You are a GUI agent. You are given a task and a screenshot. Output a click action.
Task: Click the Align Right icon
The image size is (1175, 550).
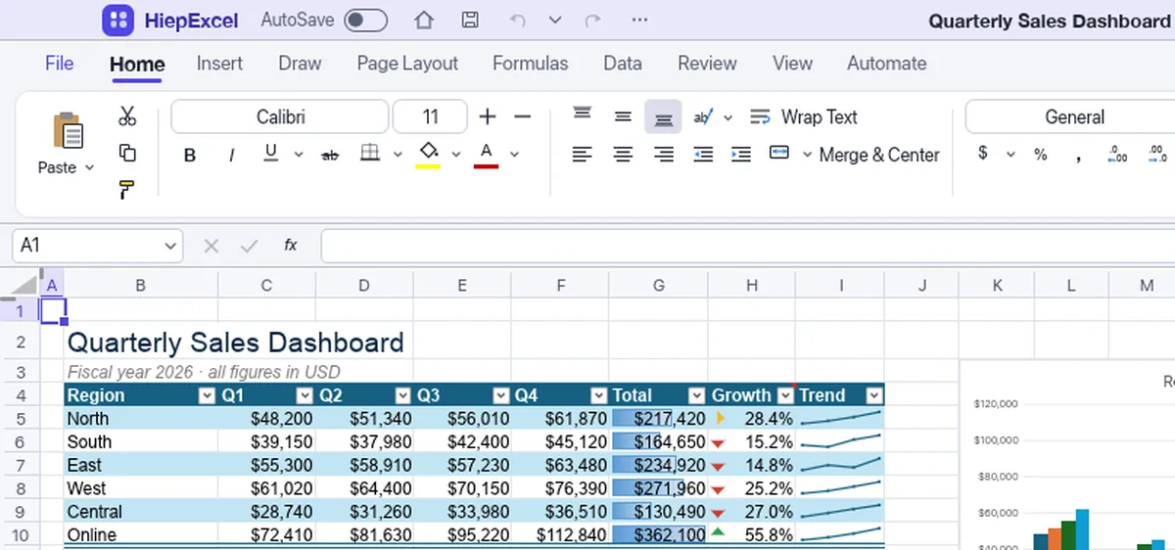tap(663, 154)
